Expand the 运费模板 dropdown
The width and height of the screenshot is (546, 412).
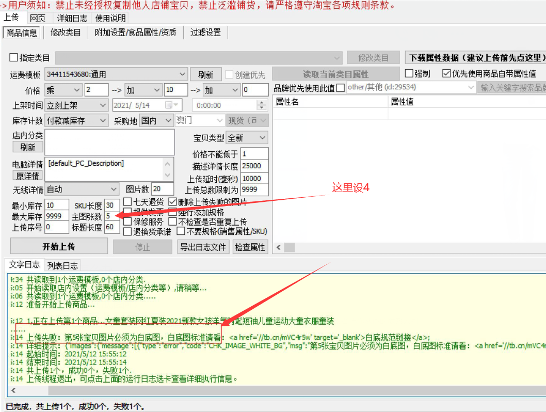[183, 74]
